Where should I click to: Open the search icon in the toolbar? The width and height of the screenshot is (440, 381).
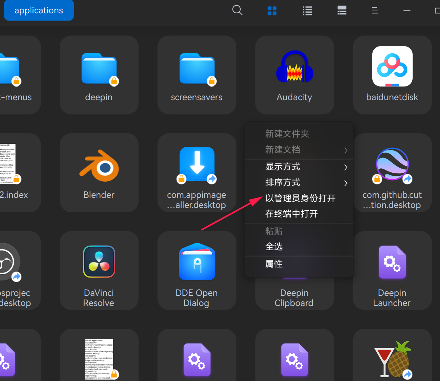[237, 10]
